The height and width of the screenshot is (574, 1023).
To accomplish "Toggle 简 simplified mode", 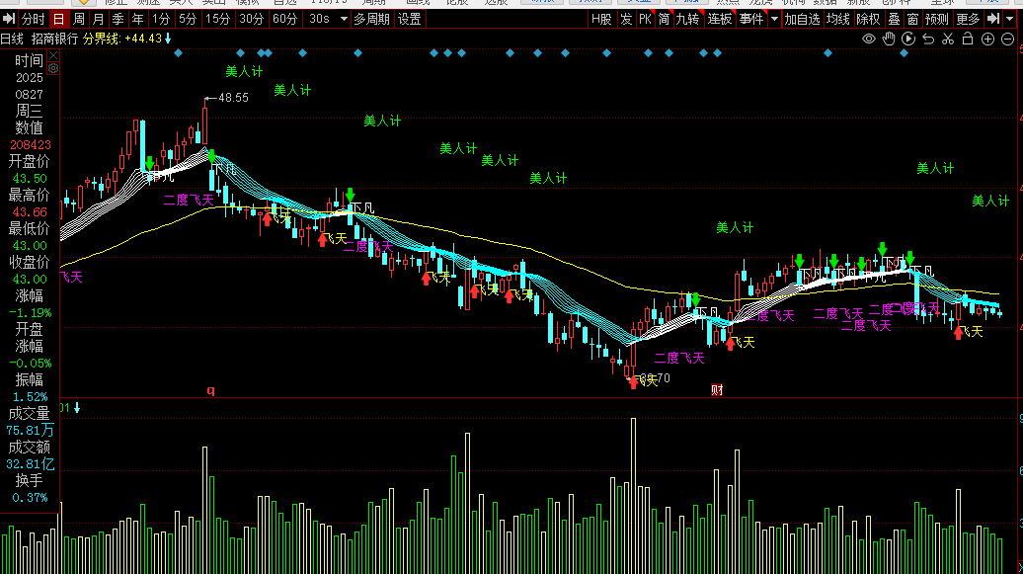I will coord(665,19).
